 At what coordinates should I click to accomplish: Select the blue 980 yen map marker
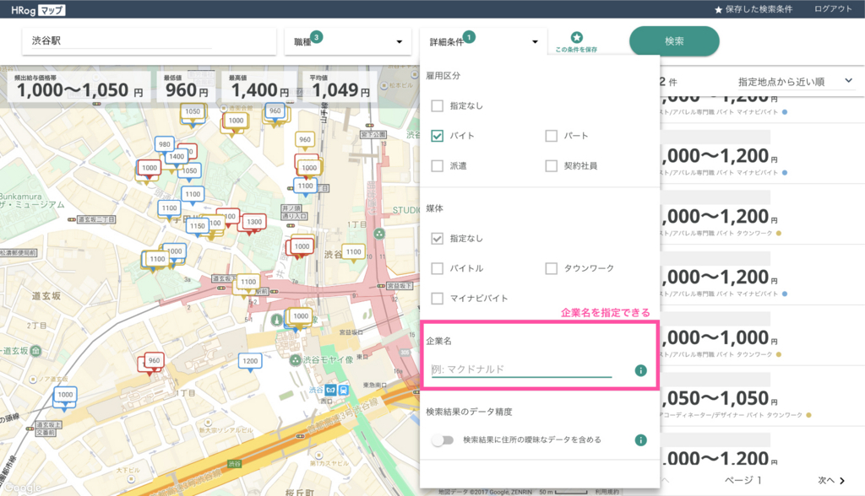[165, 145]
